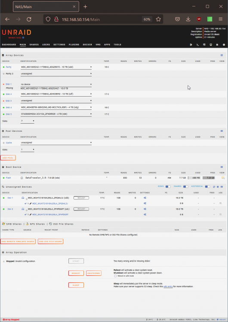Go to the Dashboard tab
This screenshot has width=228, height=322.
(x=9, y=45)
